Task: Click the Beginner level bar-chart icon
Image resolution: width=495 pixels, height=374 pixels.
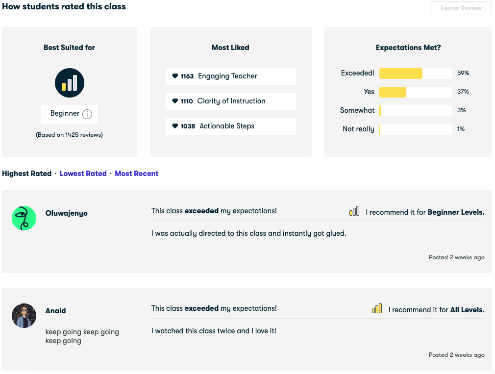Action: [70, 83]
